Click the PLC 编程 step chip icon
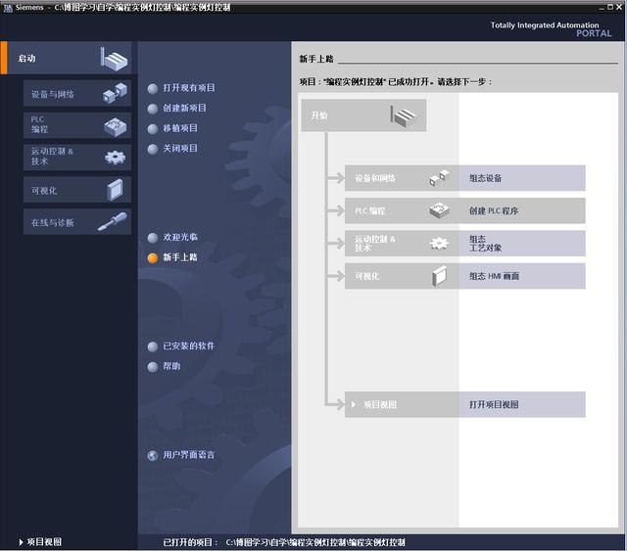Image resolution: width=627 pixels, height=551 pixels. point(440,210)
